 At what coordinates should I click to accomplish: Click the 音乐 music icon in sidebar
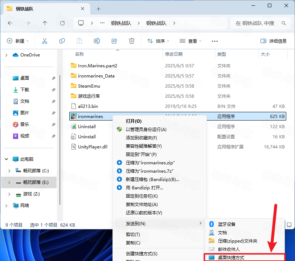coord(16,124)
